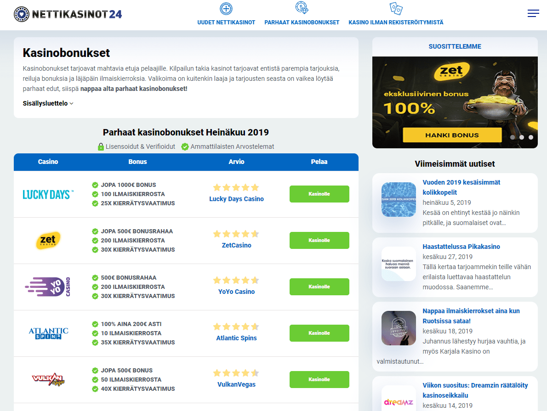Click the Hanki Bonus banner button
Screen dimensions: 547x411
452,135
